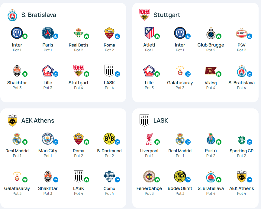Open Paris crest in S. Bratislava card
The height and width of the screenshot is (209, 261).
(x=48, y=33)
